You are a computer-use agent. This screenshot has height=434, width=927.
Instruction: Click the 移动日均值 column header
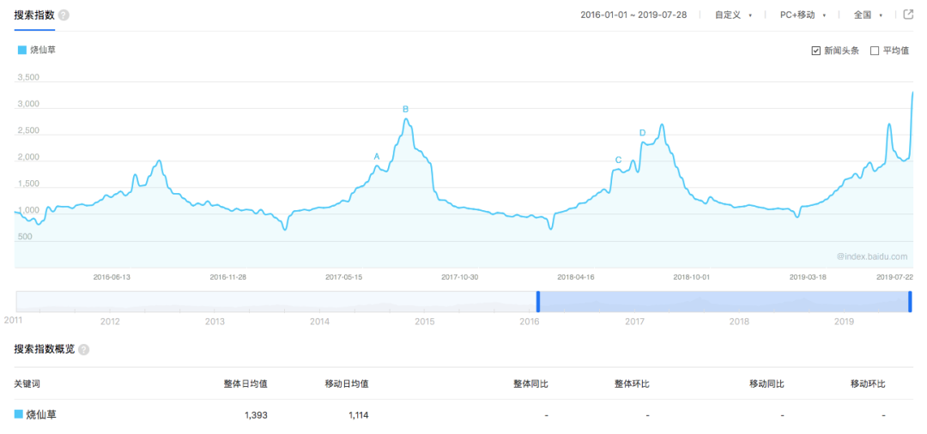(347, 383)
